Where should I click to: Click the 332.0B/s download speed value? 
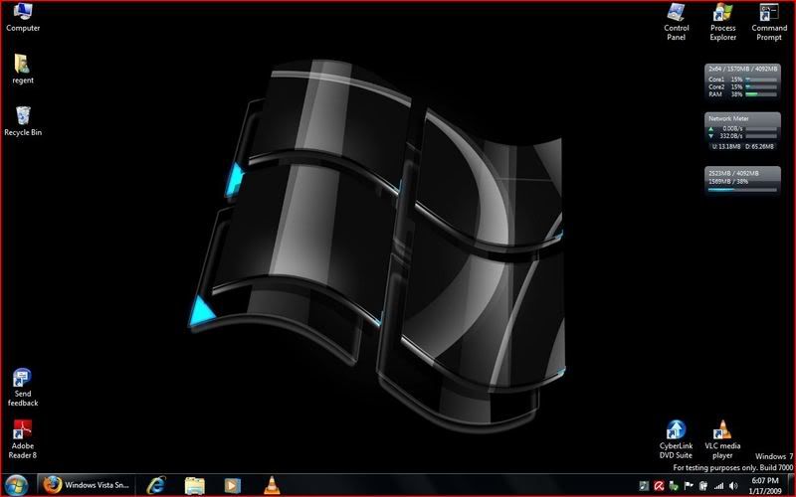coord(731,136)
